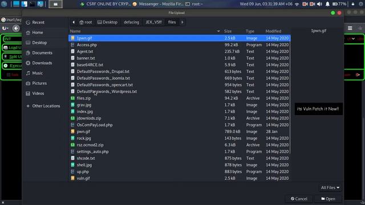Screen dimensions: 365x205
Task: Click the path bar back arrow
Action: coord(74,22)
